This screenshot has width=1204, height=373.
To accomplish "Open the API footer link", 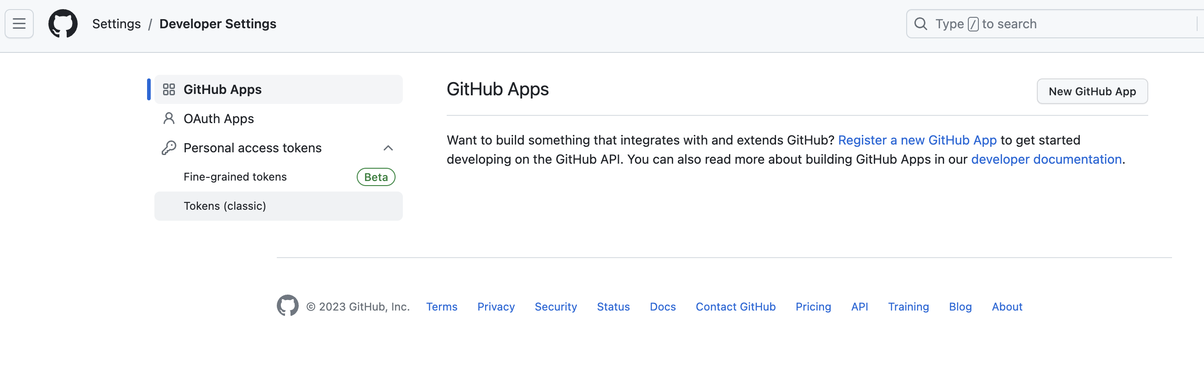I will point(860,307).
